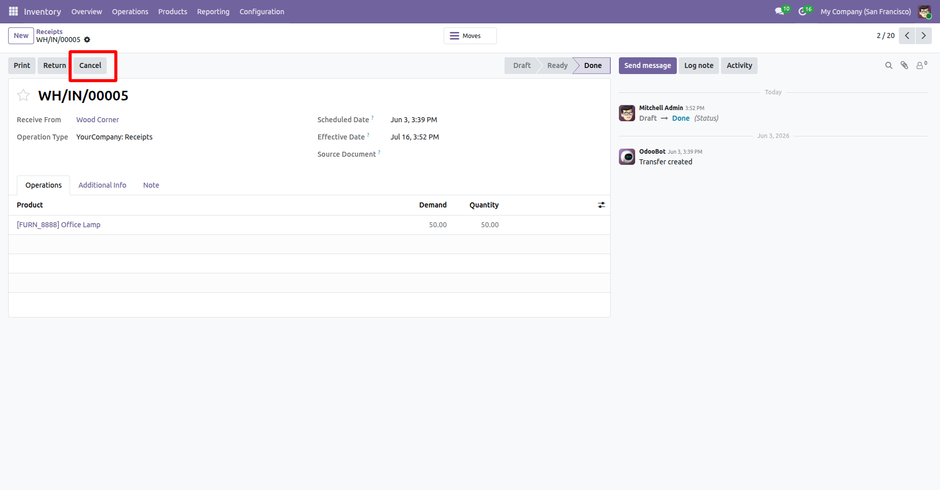Screen dimensions: 940x490
Task: Open the apps grid home menu icon
Action: [13, 11]
